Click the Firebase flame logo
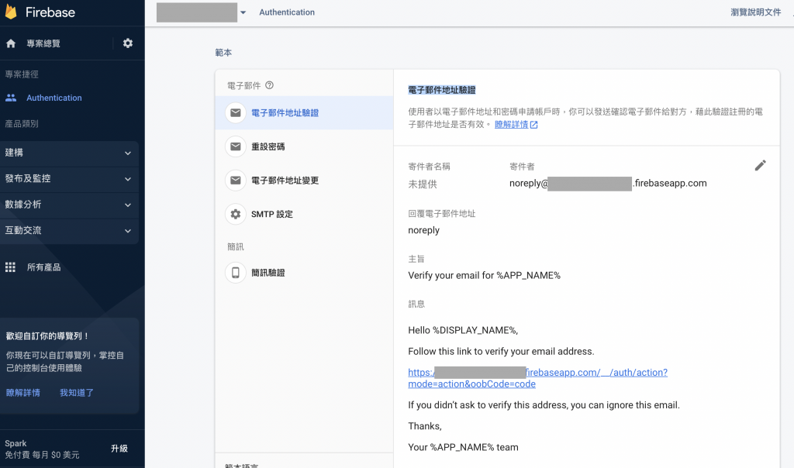Screen dimensions: 794x468 [x=11, y=12]
